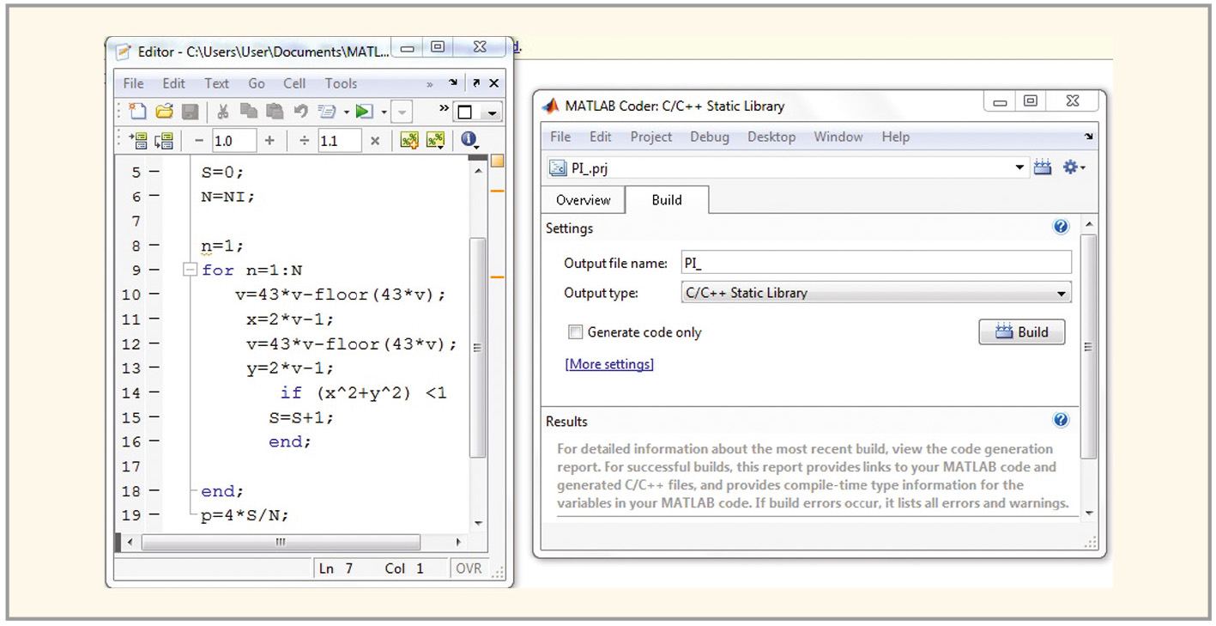
Task: Click the Cut scissors icon
Action: click(222, 112)
